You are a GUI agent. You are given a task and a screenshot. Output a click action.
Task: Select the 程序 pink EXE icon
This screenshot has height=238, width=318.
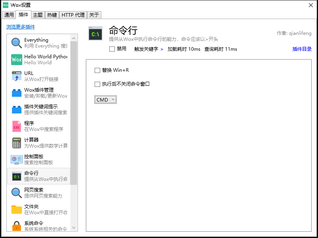[x=16, y=126]
